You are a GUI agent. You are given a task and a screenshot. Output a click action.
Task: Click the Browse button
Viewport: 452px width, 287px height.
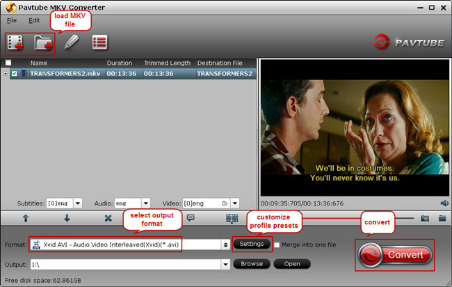tap(252, 264)
